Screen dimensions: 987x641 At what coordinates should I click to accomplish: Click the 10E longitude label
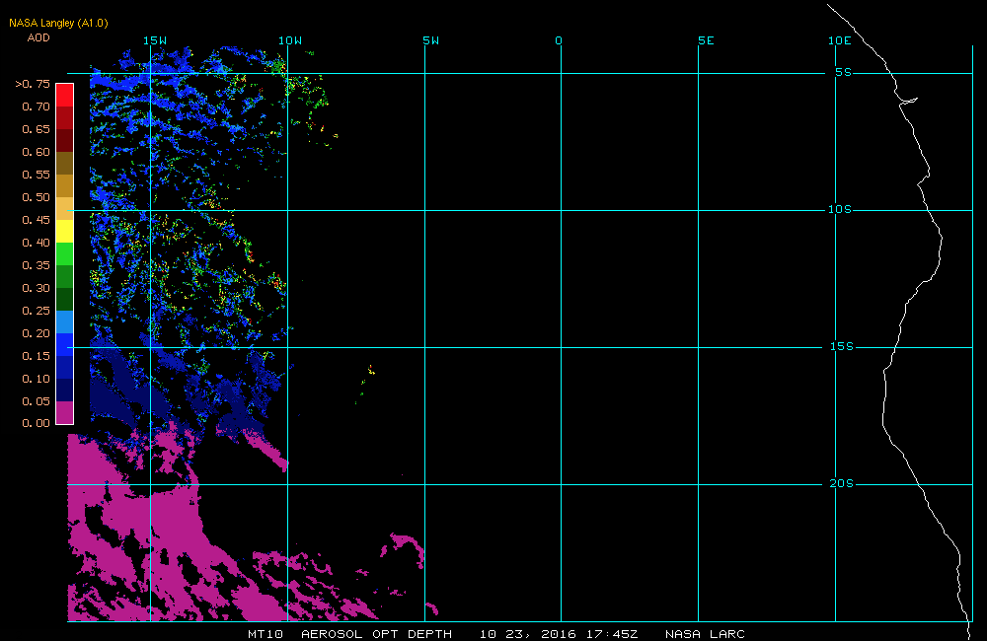pyautogui.click(x=839, y=40)
